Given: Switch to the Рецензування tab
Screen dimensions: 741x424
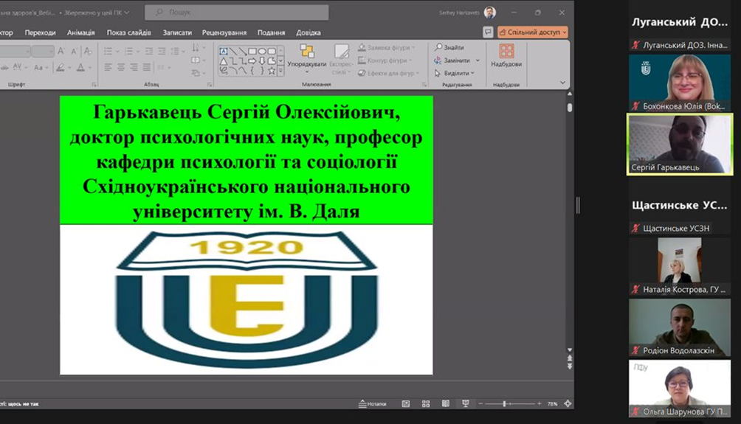Looking at the screenshot, I should [224, 32].
